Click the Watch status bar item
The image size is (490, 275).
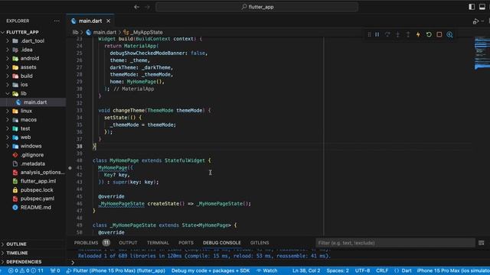pyautogui.click(x=267, y=270)
